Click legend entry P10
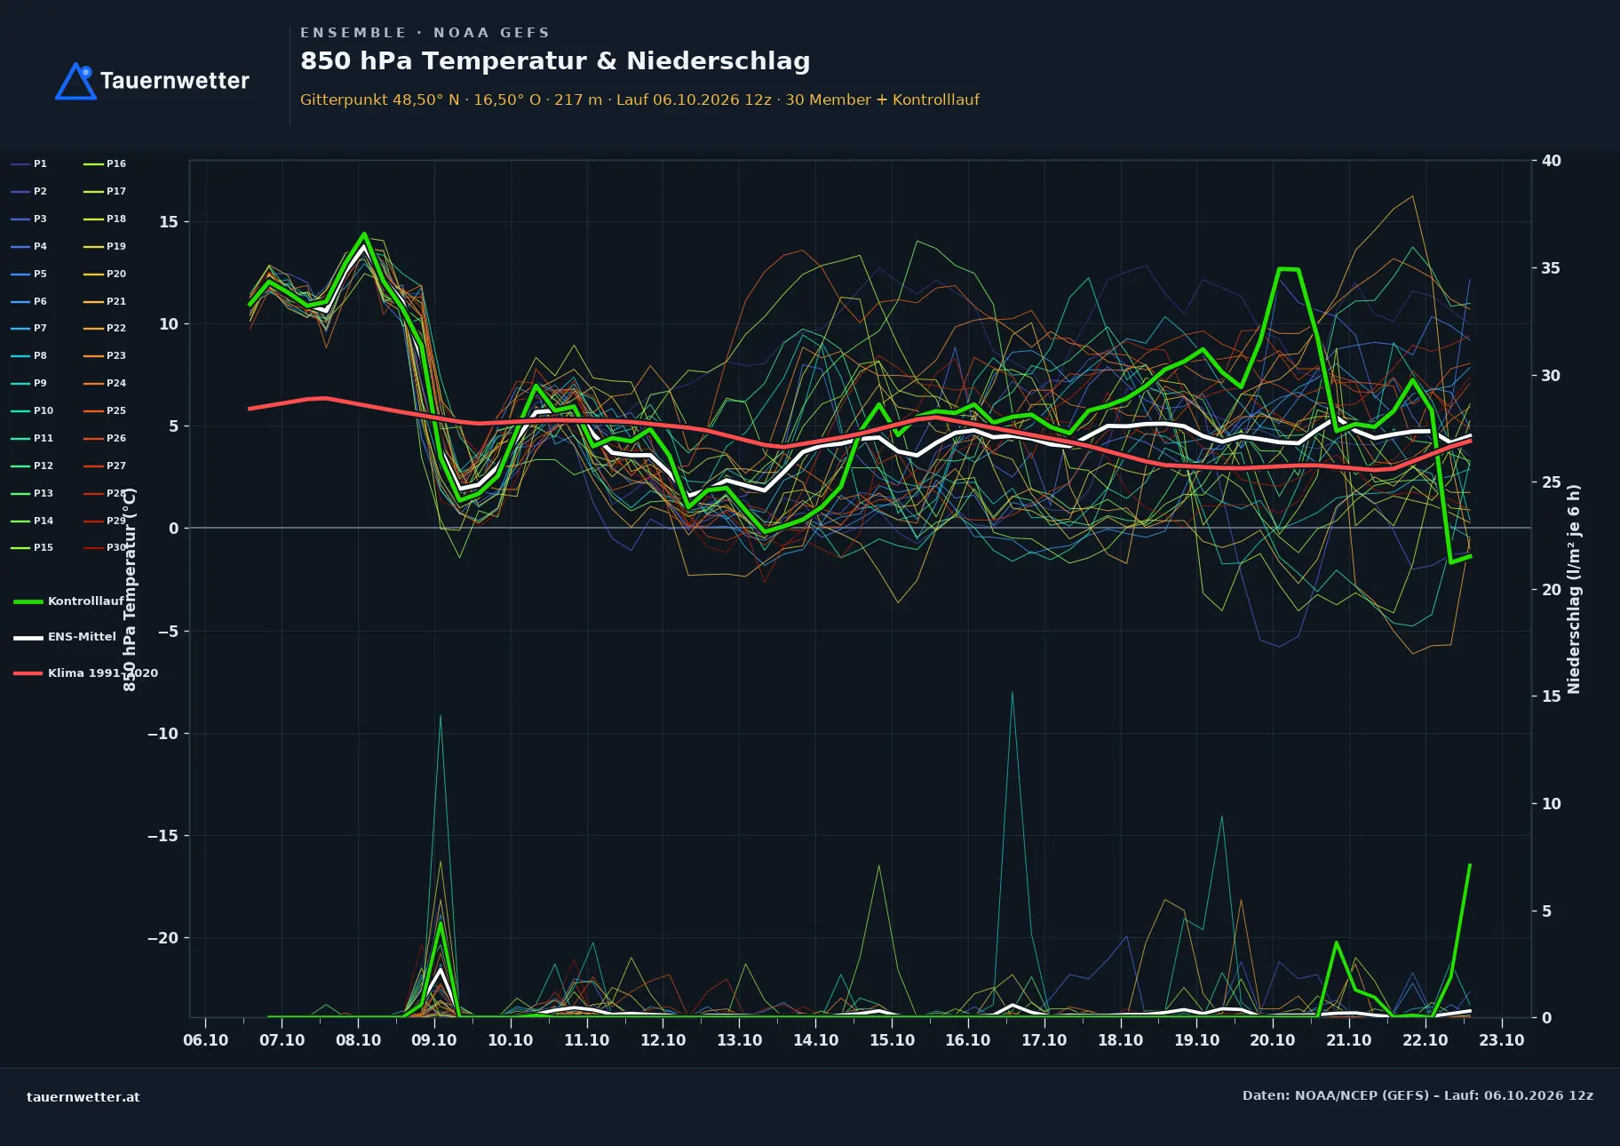1620x1146 pixels. (32, 410)
